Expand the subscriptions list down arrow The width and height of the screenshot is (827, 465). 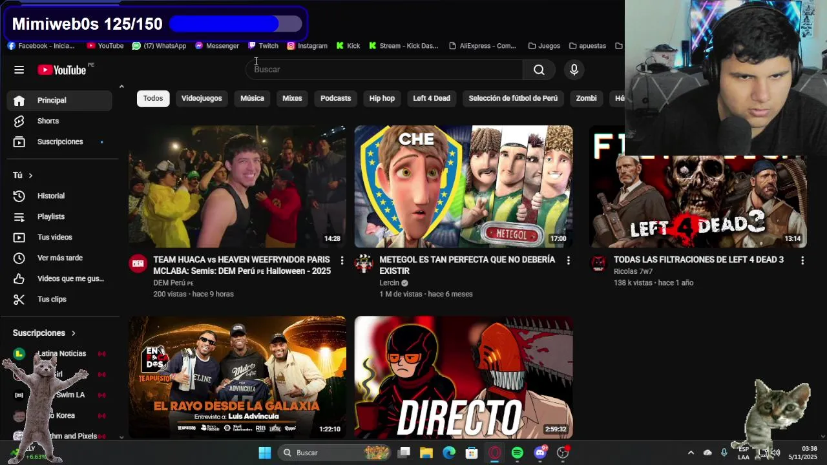coord(121,437)
